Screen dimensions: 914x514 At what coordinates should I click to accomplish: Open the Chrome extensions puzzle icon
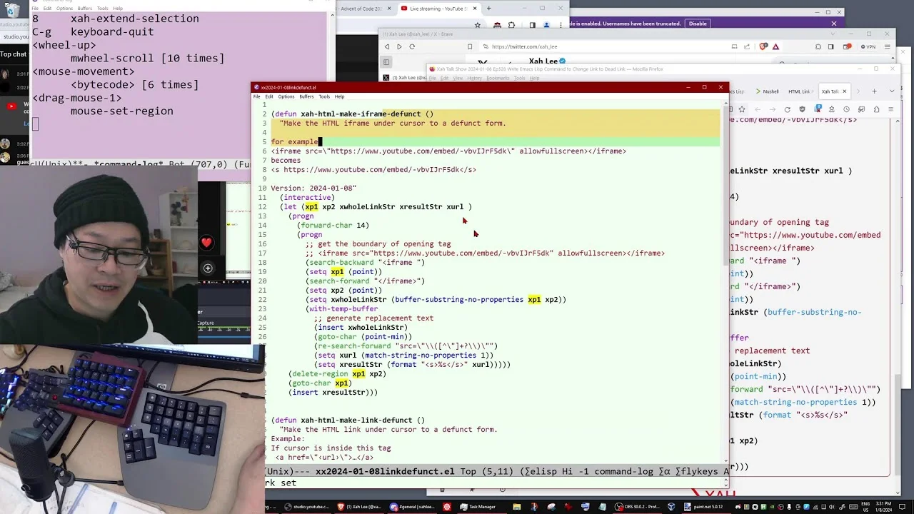point(512,25)
